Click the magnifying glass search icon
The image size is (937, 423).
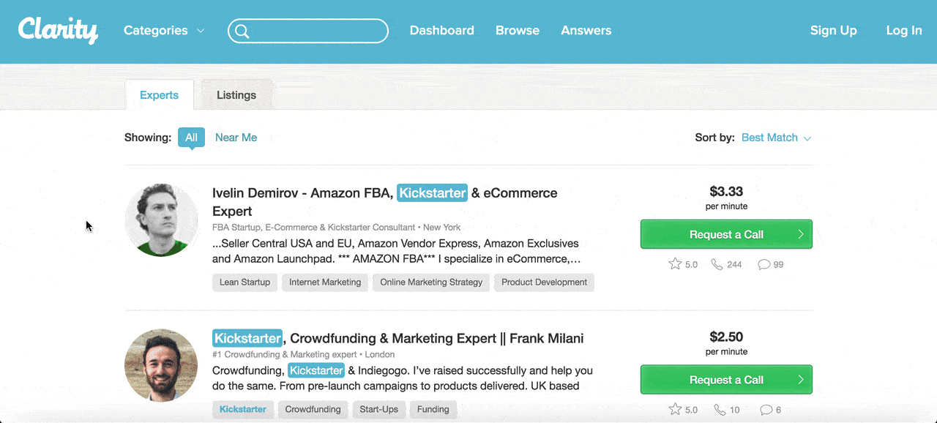point(242,31)
